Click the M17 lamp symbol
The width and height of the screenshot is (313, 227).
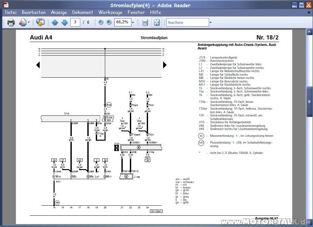(x=105, y=177)
